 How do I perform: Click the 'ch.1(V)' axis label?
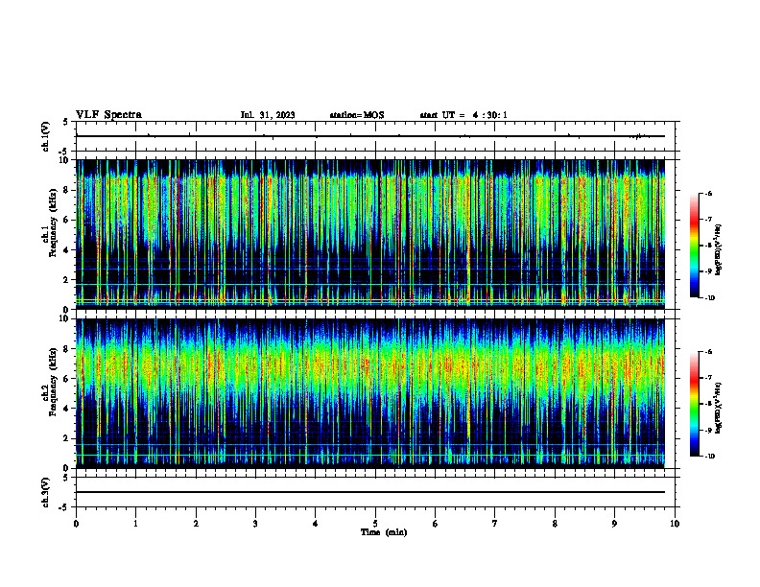[x=45, y=136]
